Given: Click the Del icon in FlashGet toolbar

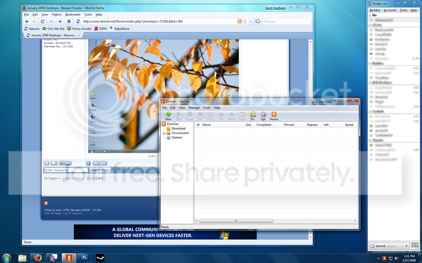Looking at the screenshot, I should pos(200,116).
